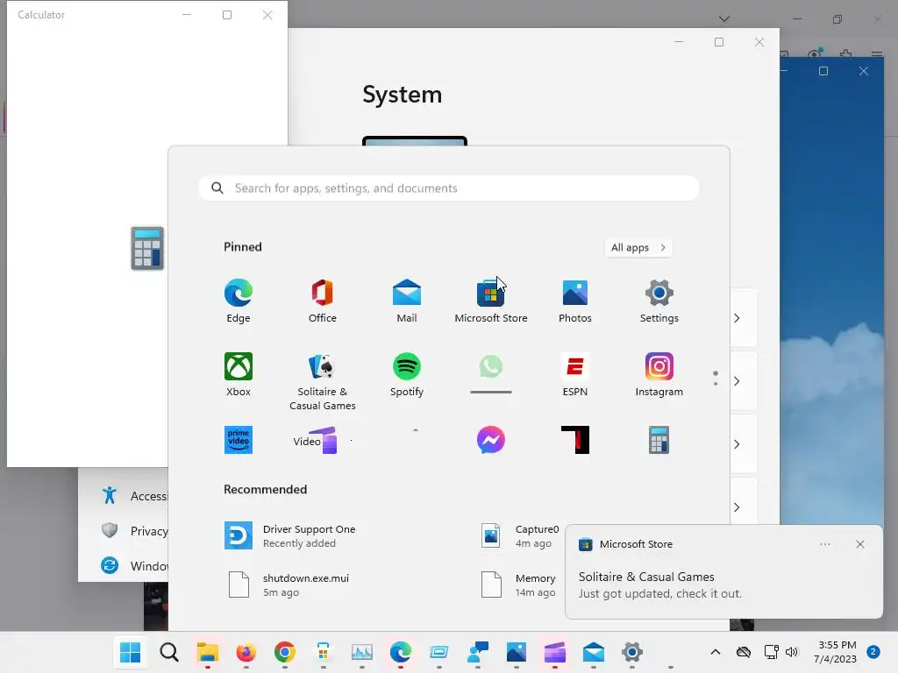Select Windows Update in Settings sidebar
This screenshot has width=898, height=673.
click(x=133, y=566)
